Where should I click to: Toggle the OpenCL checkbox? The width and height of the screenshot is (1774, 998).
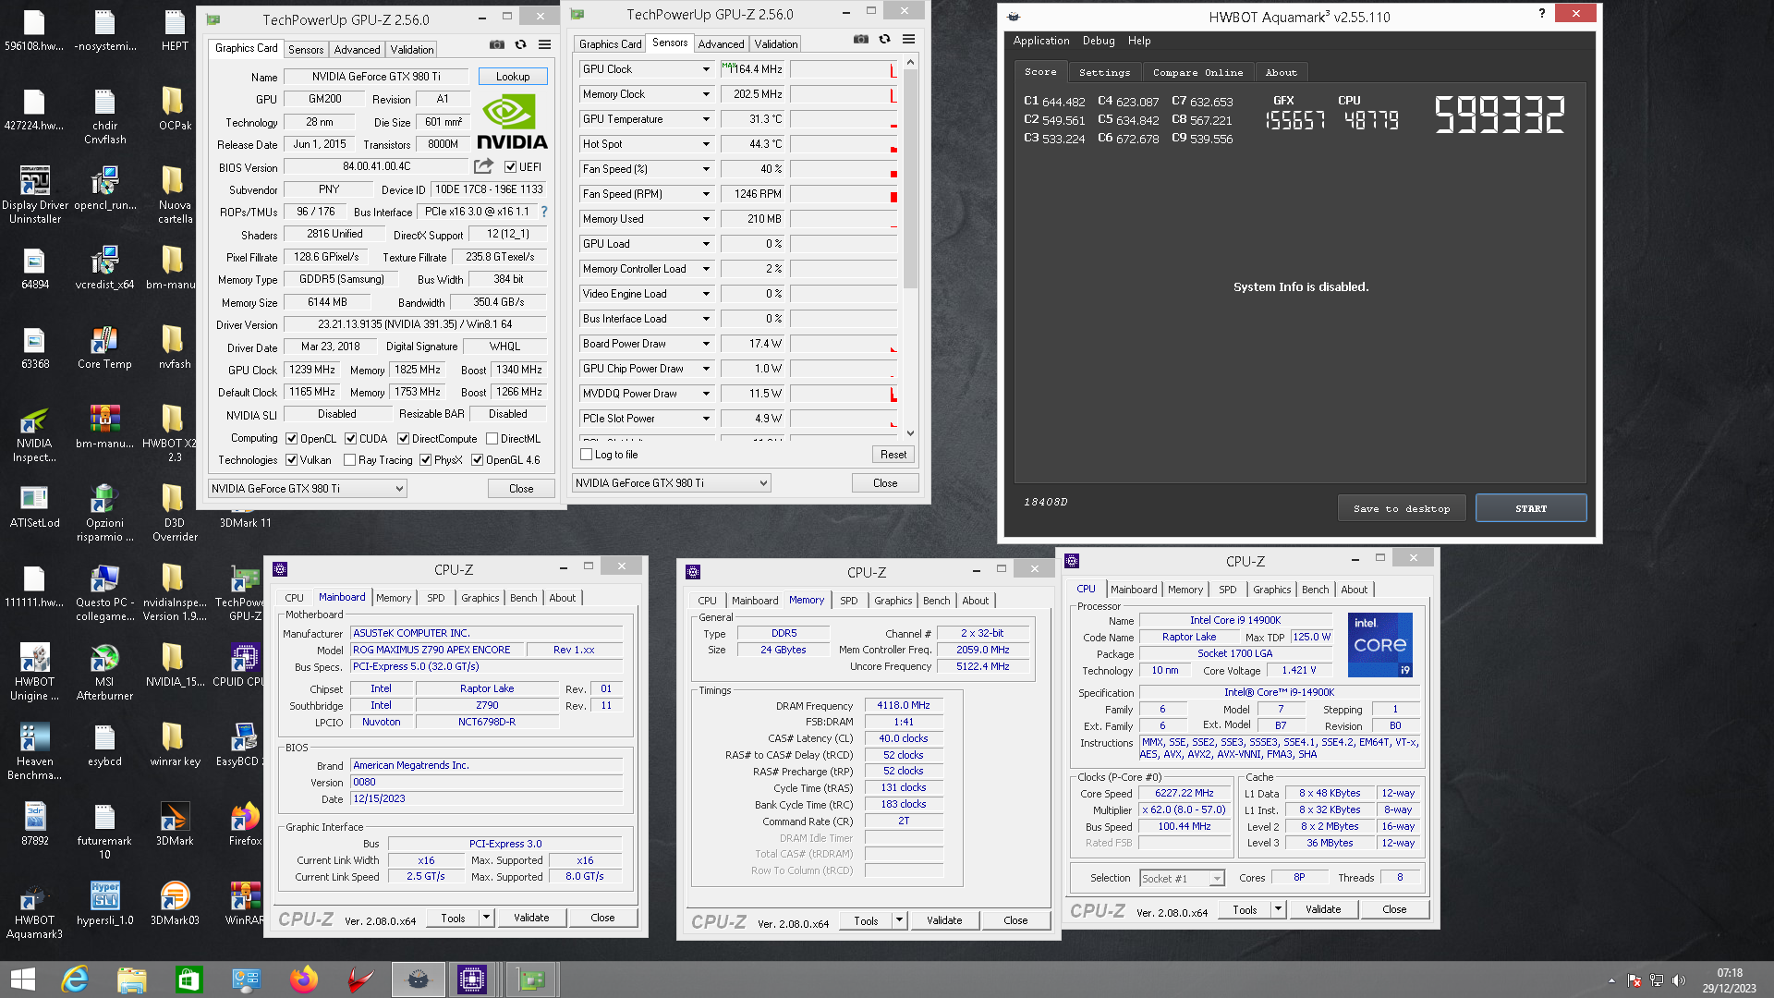[x=292, y=439]
